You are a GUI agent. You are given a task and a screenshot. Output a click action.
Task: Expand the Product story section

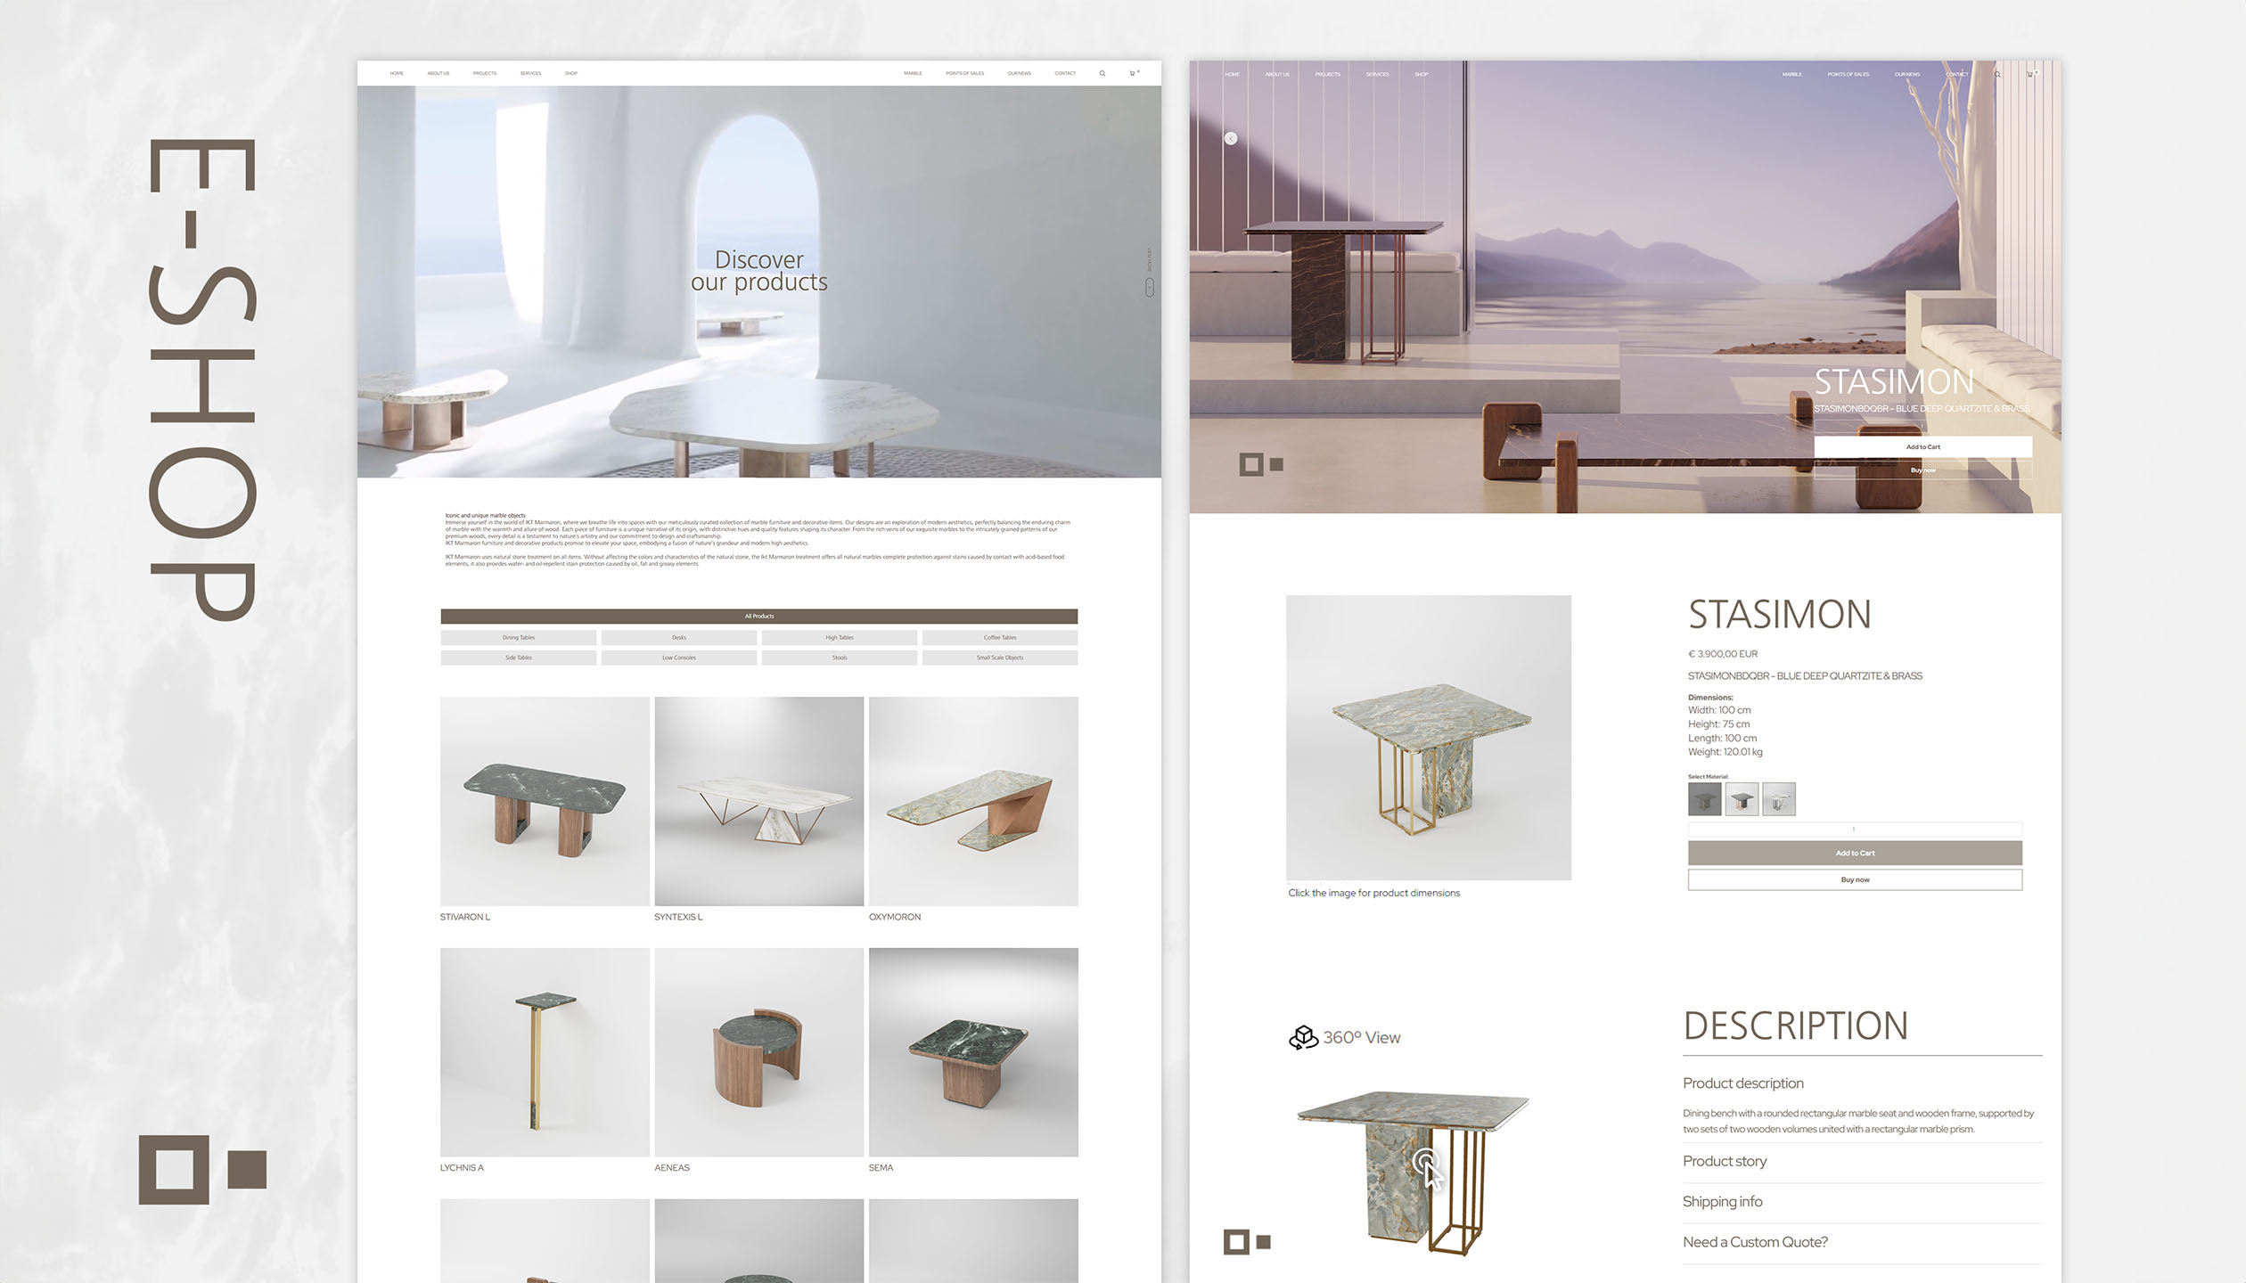tap(1725, 1162)
